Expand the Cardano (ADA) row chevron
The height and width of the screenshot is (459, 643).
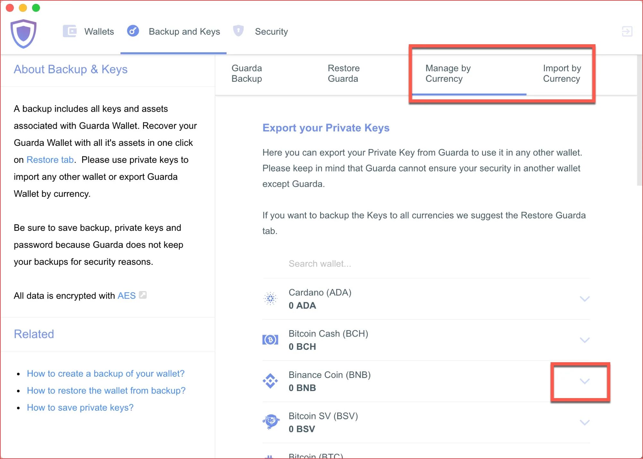coord(585,299)
